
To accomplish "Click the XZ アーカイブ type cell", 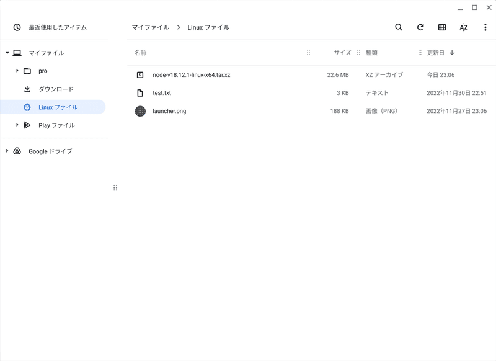I will click(384, 75).
